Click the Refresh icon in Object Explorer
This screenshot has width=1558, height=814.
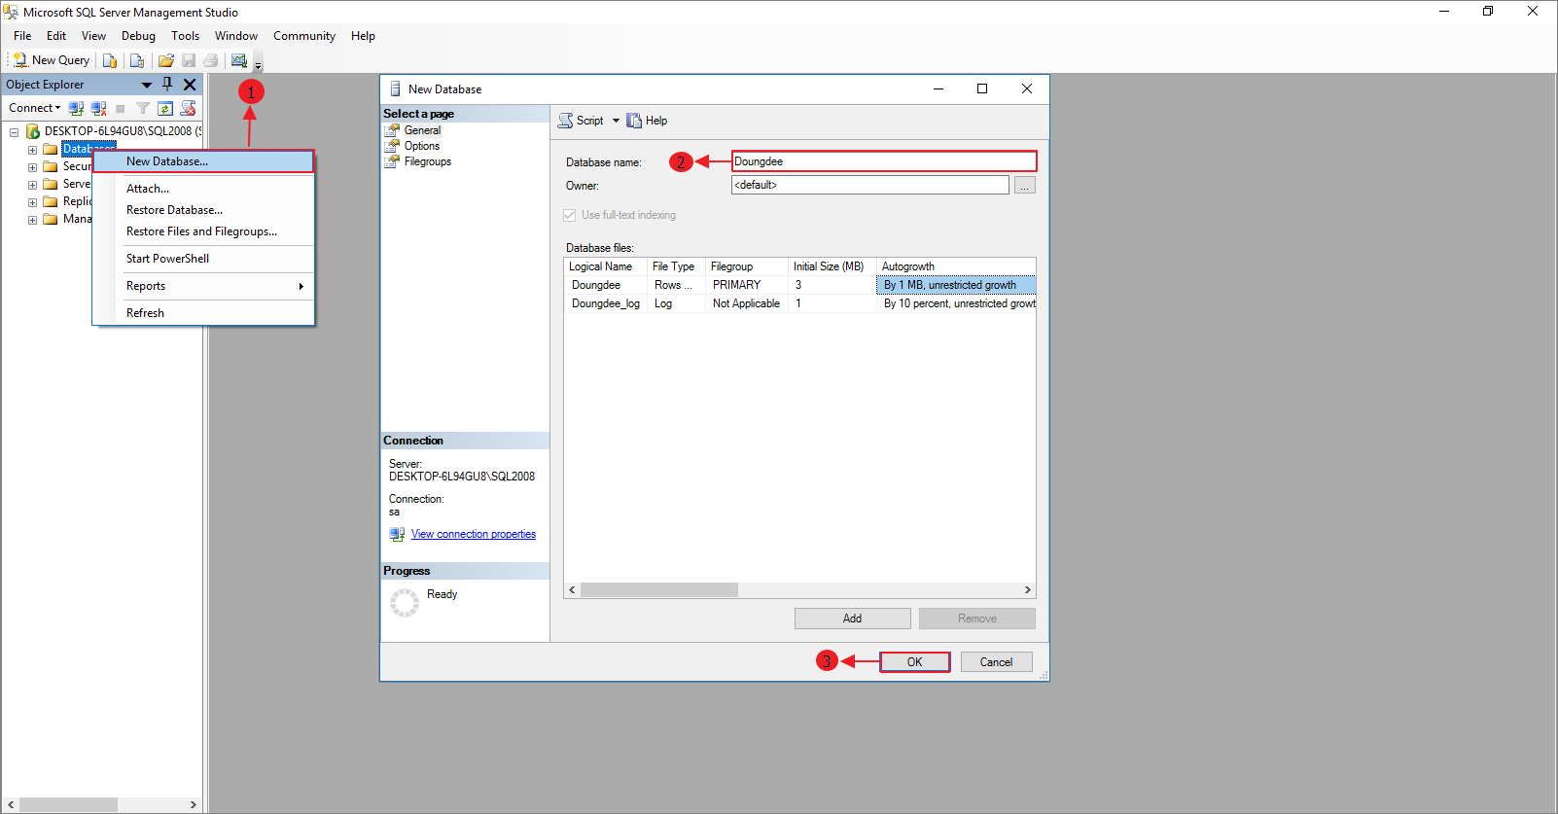click(165, 108)
